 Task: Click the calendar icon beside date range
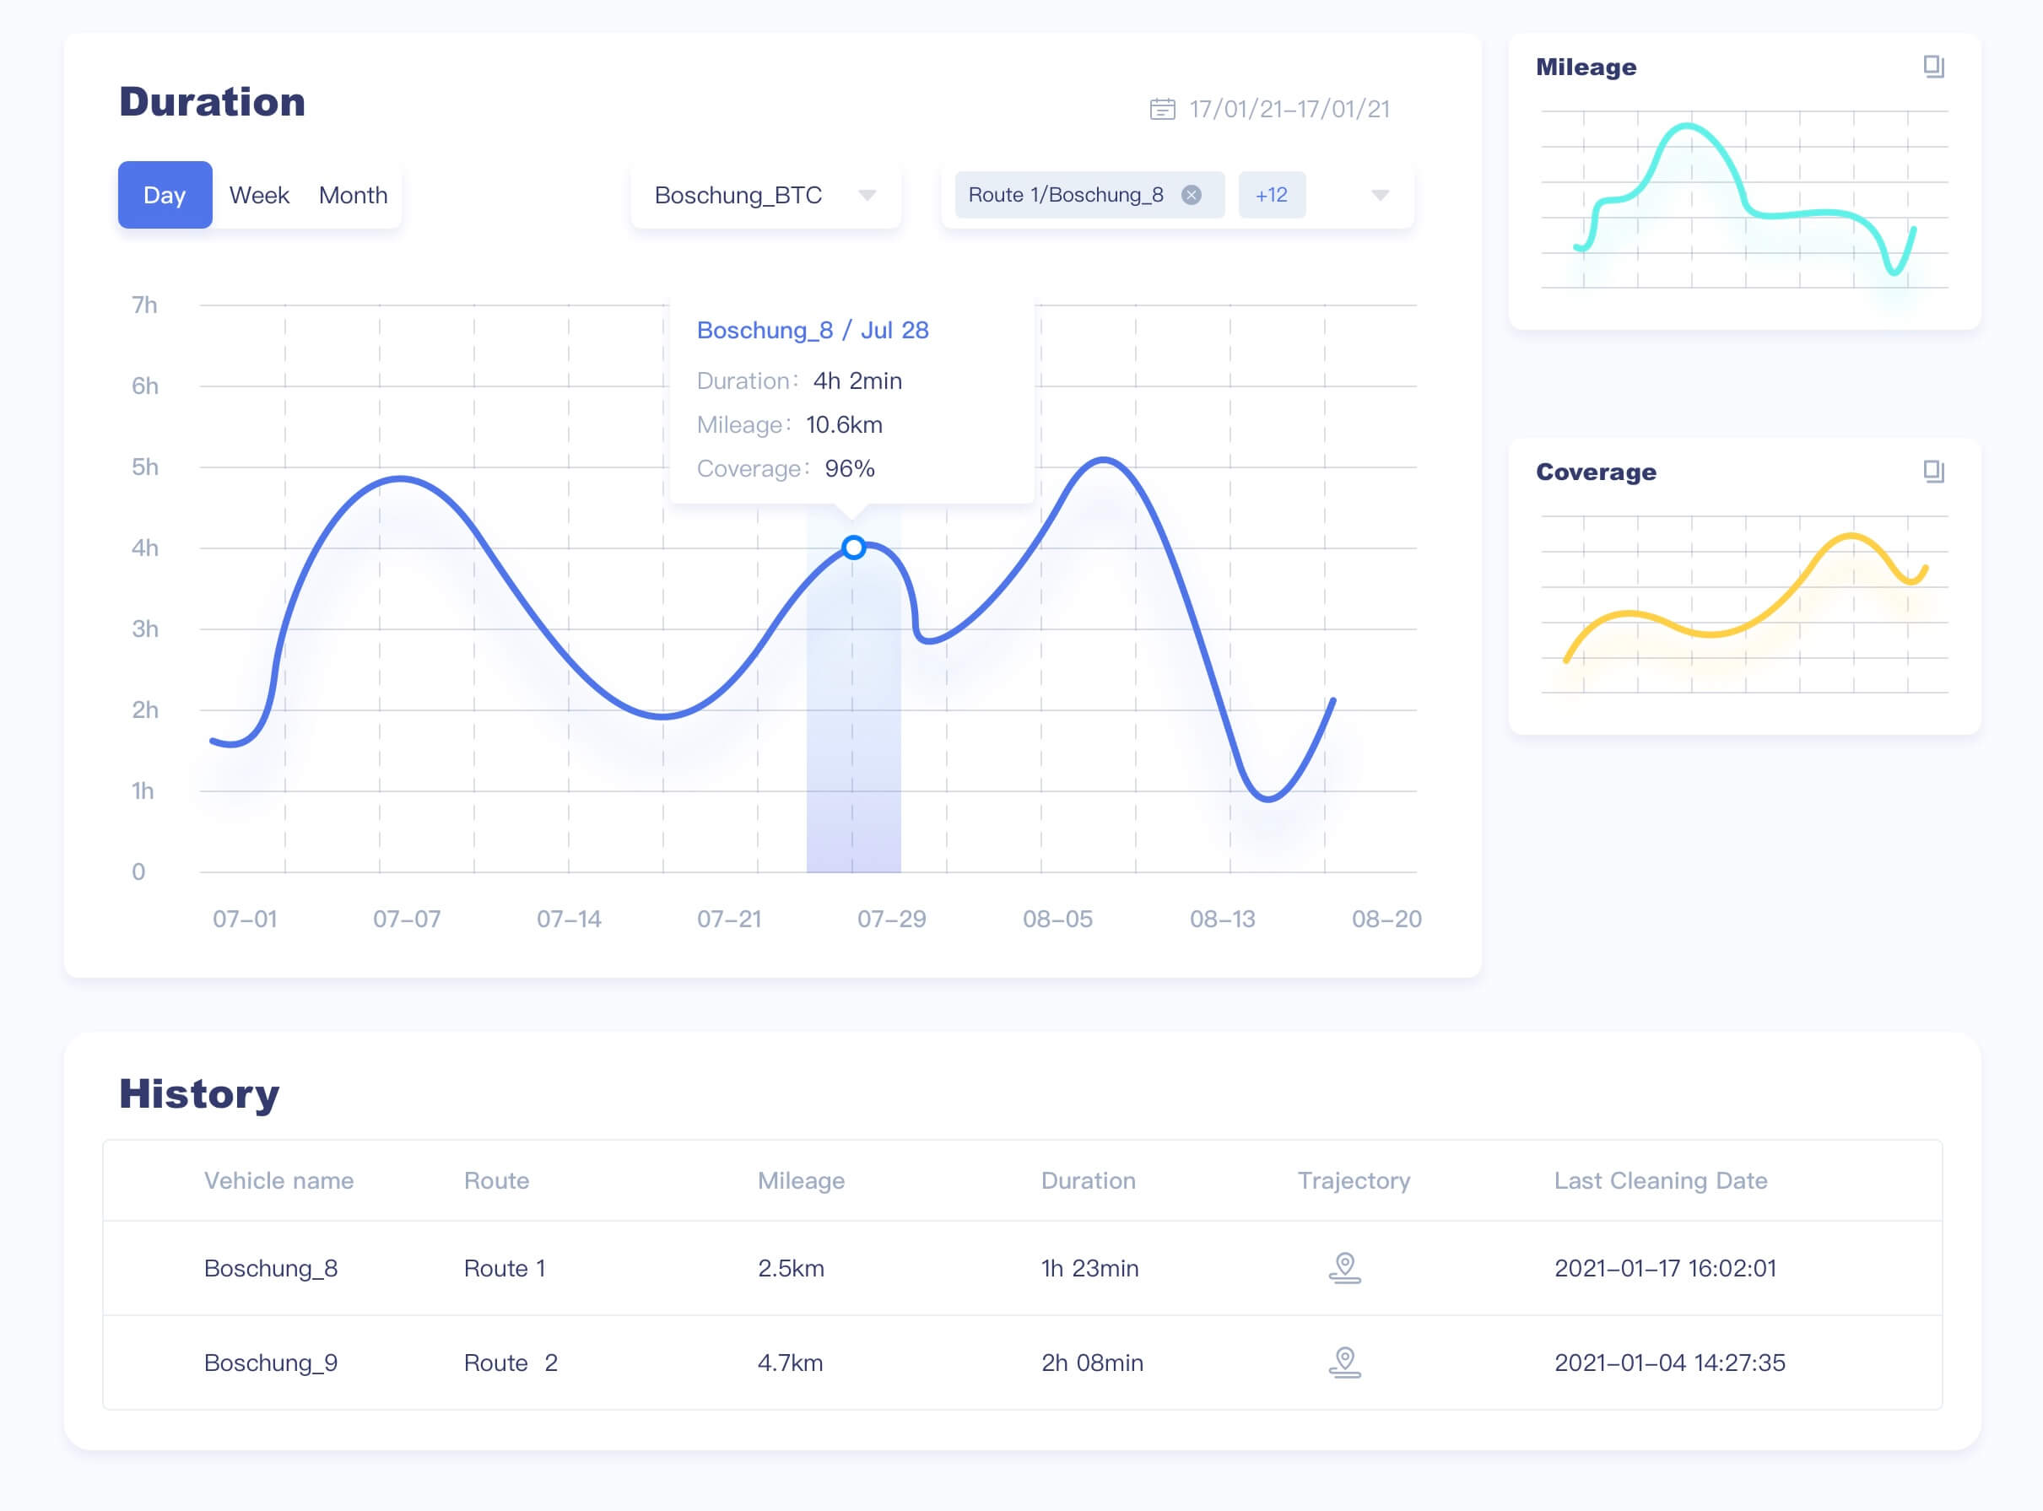(1162, 109)
